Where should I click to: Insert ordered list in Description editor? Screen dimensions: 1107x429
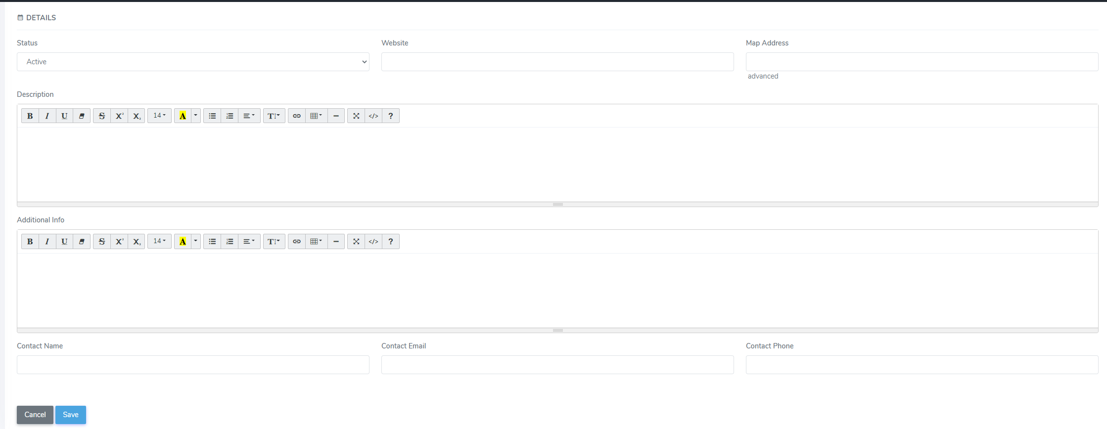coord(230,116)
